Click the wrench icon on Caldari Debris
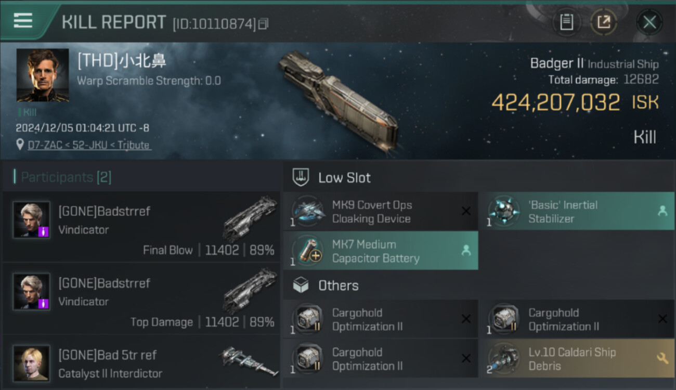This screenshot has height=390, width=676. tap(662, 358)
